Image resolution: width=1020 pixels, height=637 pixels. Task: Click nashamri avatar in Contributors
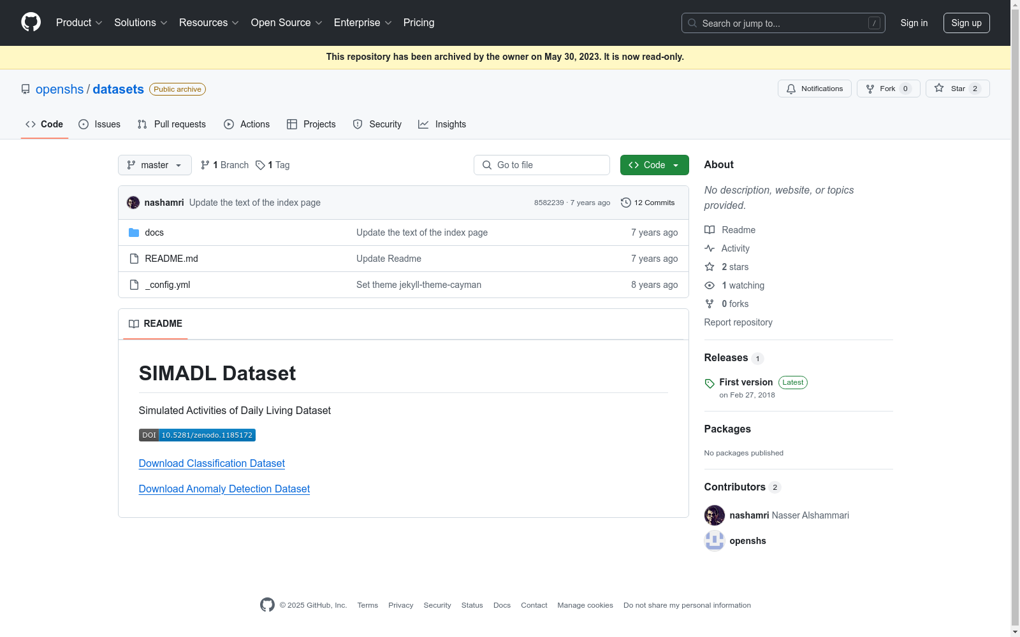pyautogui.click(x=715, y=515)
